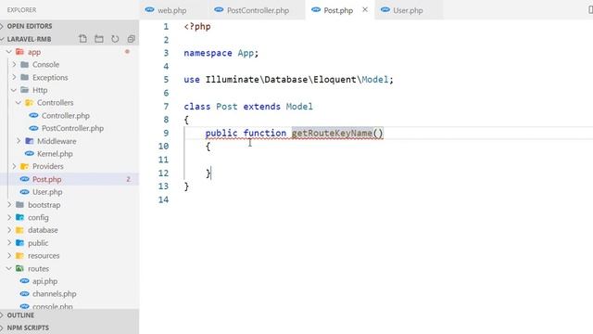Click the PHP icon on web.php tab
Image resolution: width=593 pixels, height=334 pixels.
click(x=150, y=10)
